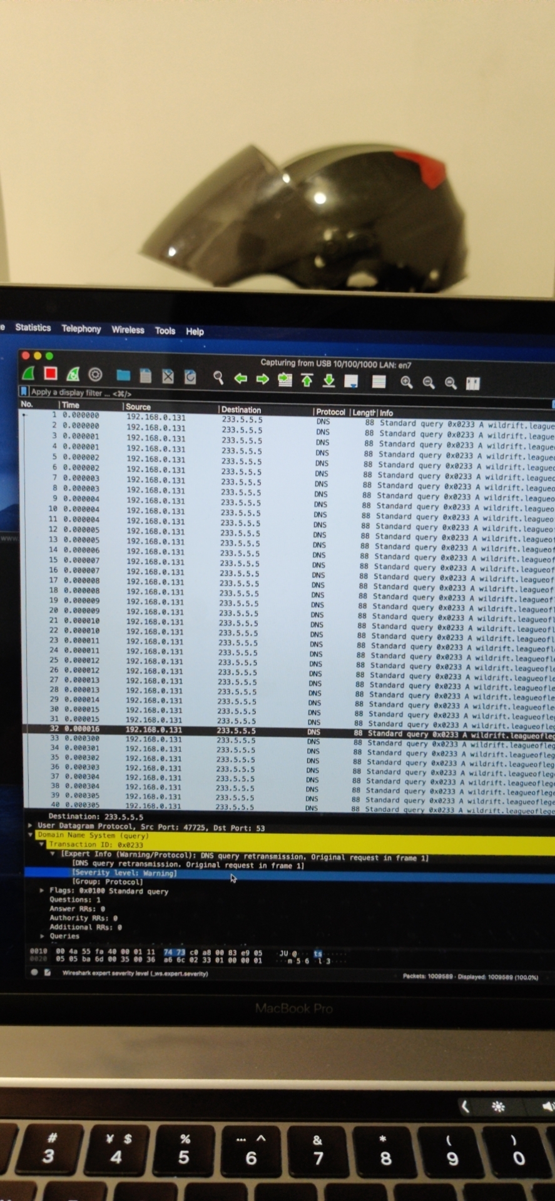Select packet number 10 in the list
The image size is (555, 1201).
288,511
